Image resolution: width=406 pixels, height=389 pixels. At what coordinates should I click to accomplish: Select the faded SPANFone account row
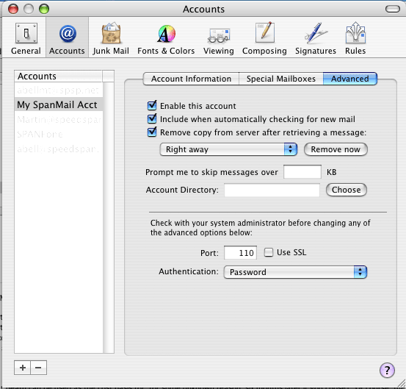tap(59, 135)
